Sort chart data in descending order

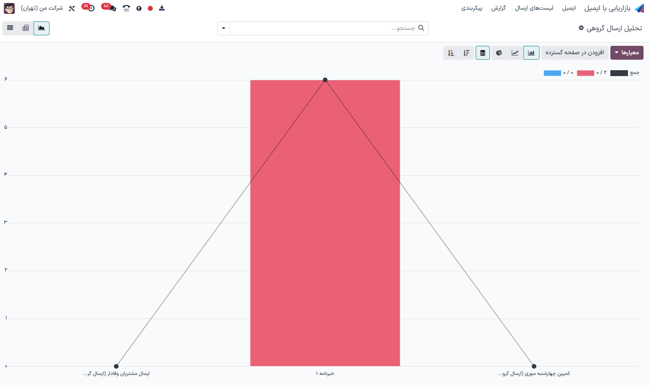[466, 53]
